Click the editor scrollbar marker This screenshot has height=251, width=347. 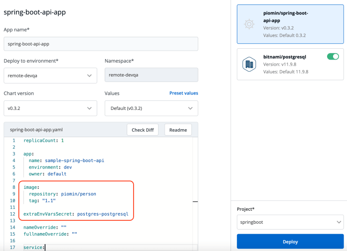pyautogui.click(x=195, y=201)
